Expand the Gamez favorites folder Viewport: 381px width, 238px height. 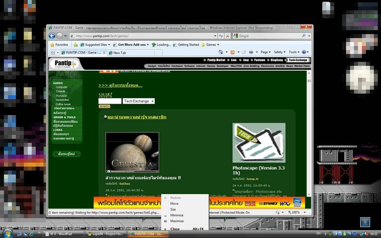coord(210,44)
